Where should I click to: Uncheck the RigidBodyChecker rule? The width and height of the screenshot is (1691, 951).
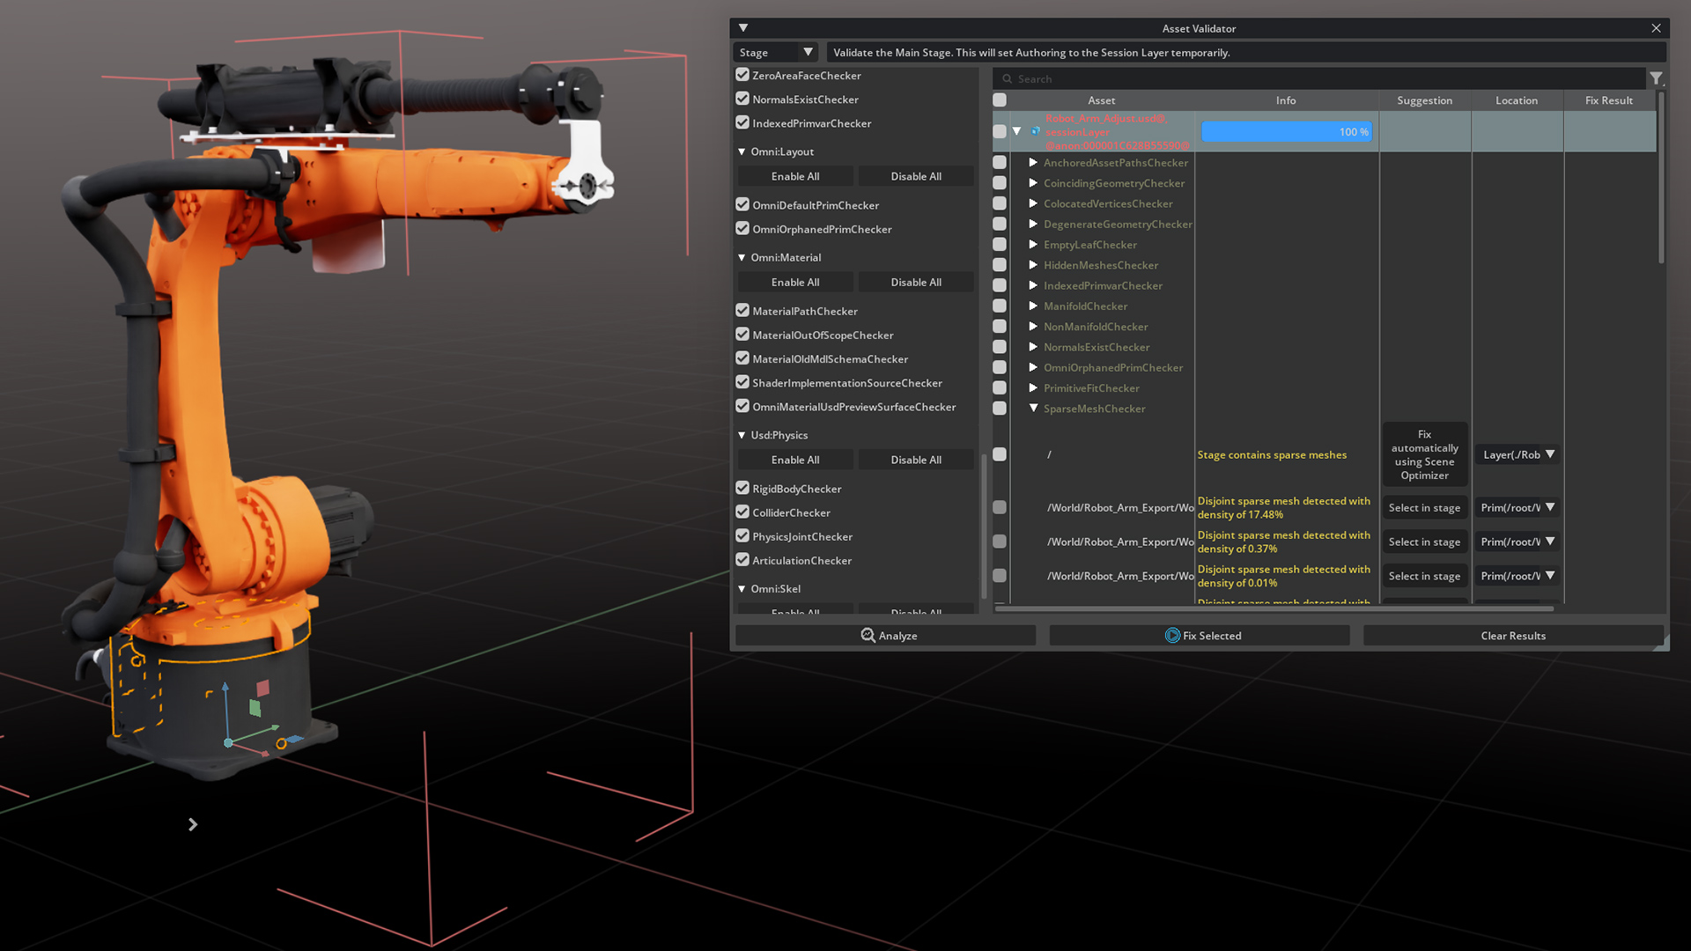tap(742, 488)
